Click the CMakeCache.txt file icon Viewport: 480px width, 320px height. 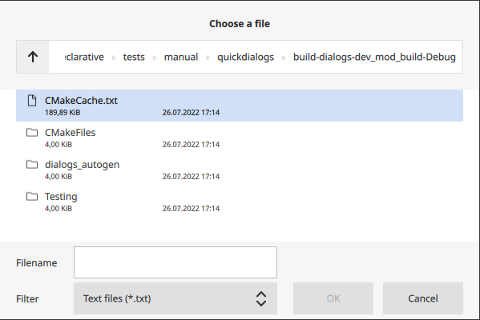point(32,100)
